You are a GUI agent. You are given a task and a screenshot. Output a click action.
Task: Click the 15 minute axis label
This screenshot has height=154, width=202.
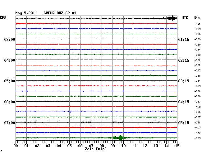pos(177,146)
